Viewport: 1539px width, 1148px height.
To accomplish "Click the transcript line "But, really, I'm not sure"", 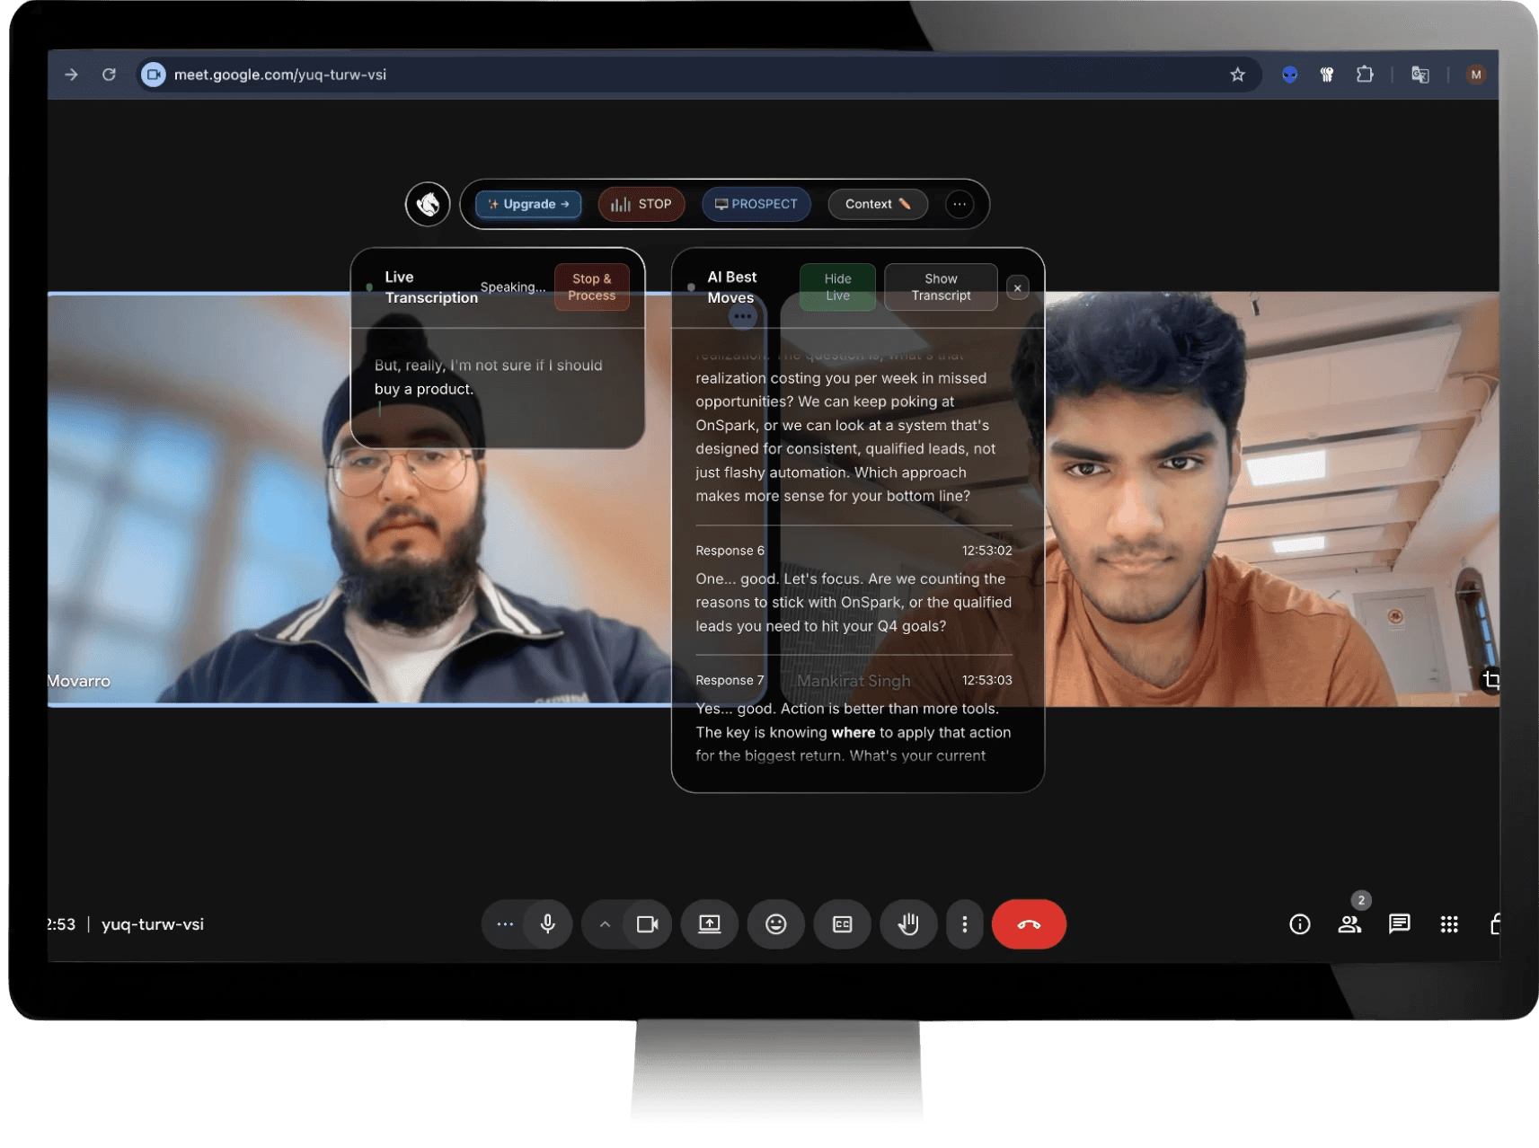I will coord(489,377).
